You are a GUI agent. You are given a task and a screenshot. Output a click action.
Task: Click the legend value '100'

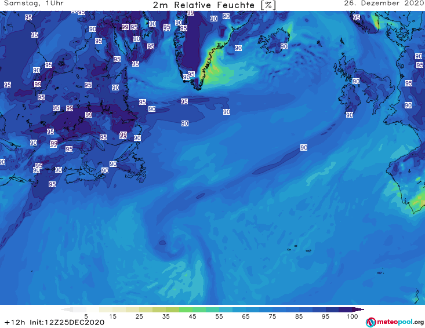coord(353,316)
